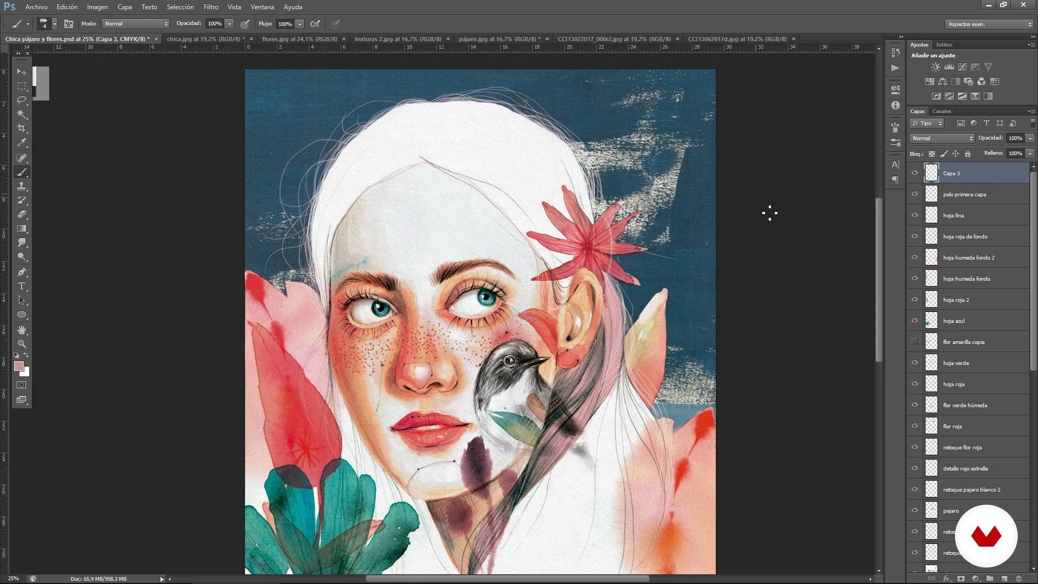Select the Eyedropper tool
Image resolution: width=1038 pixels, height=584 pixels.
pos(22,143)
